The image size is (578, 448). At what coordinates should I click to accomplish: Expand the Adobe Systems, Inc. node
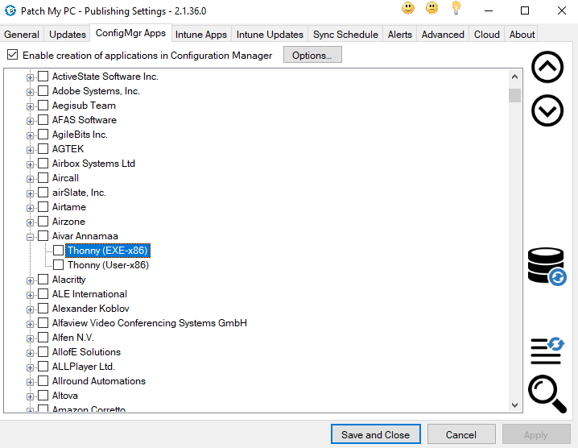pos(31,91)
